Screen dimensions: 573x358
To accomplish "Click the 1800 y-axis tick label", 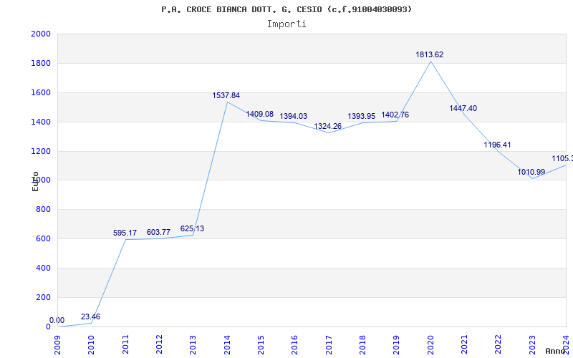I will pos(41,63).
